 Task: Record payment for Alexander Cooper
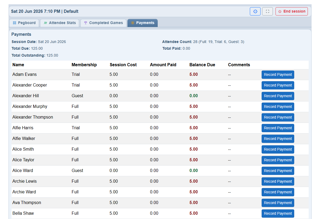[278, 85]
